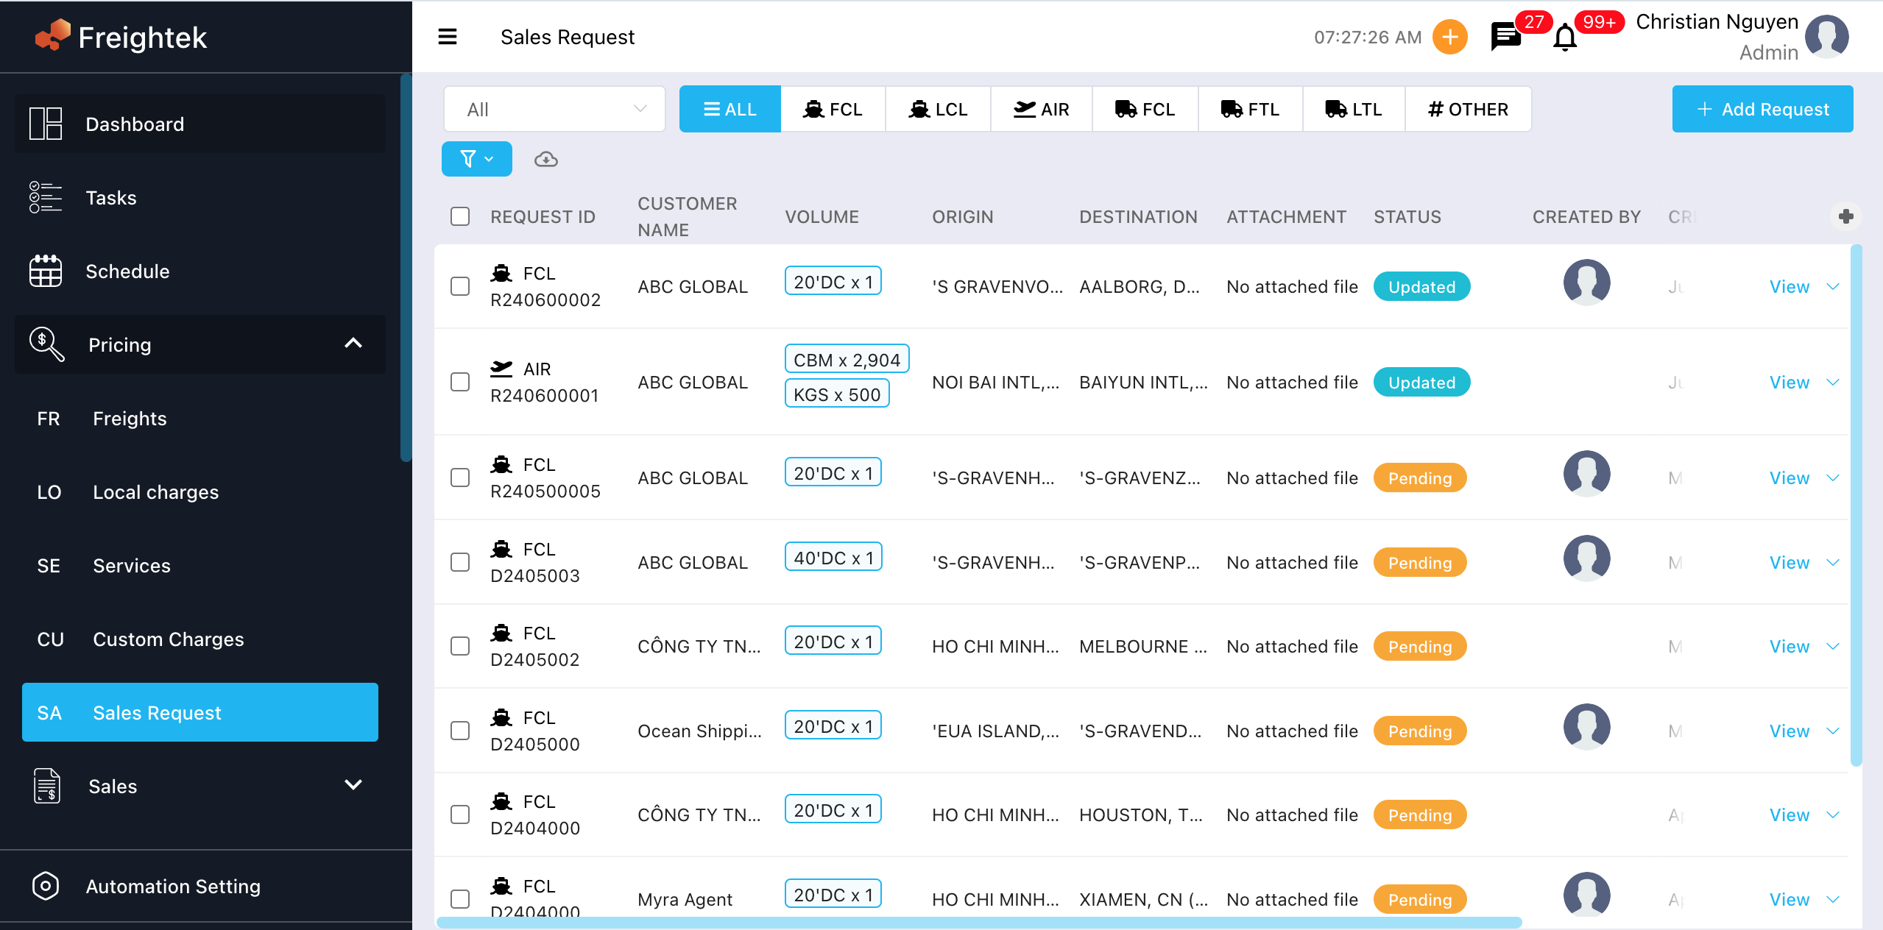1883x930 pixels.
Task: Open Automation Setting in sidebar
Action: point(173,886)
